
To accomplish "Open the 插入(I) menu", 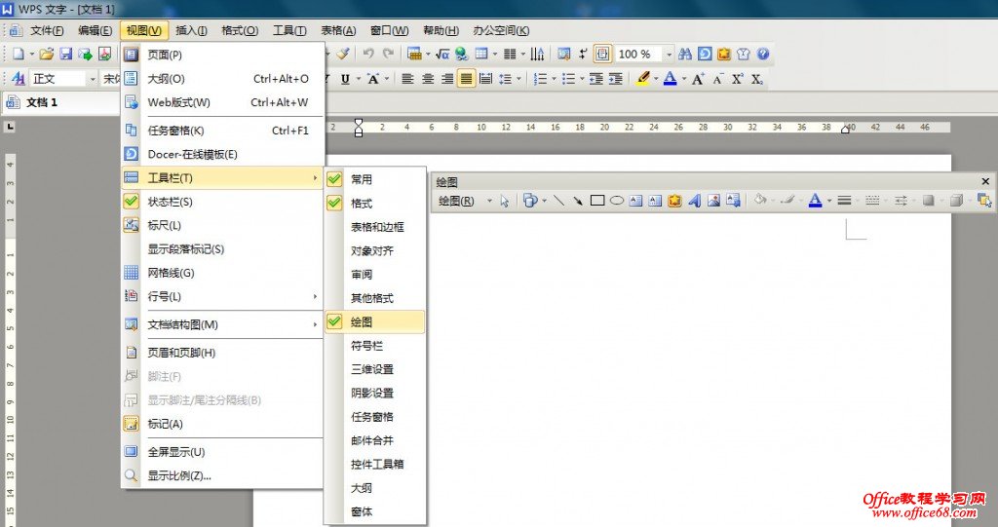I will (x=192, y=30).
